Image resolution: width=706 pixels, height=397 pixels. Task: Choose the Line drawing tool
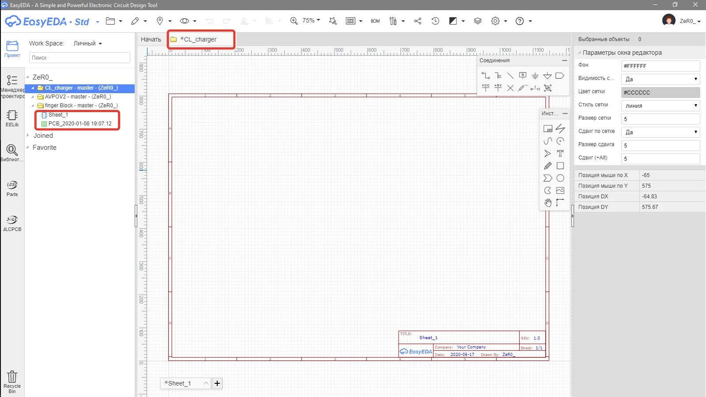tap(560, 129)
